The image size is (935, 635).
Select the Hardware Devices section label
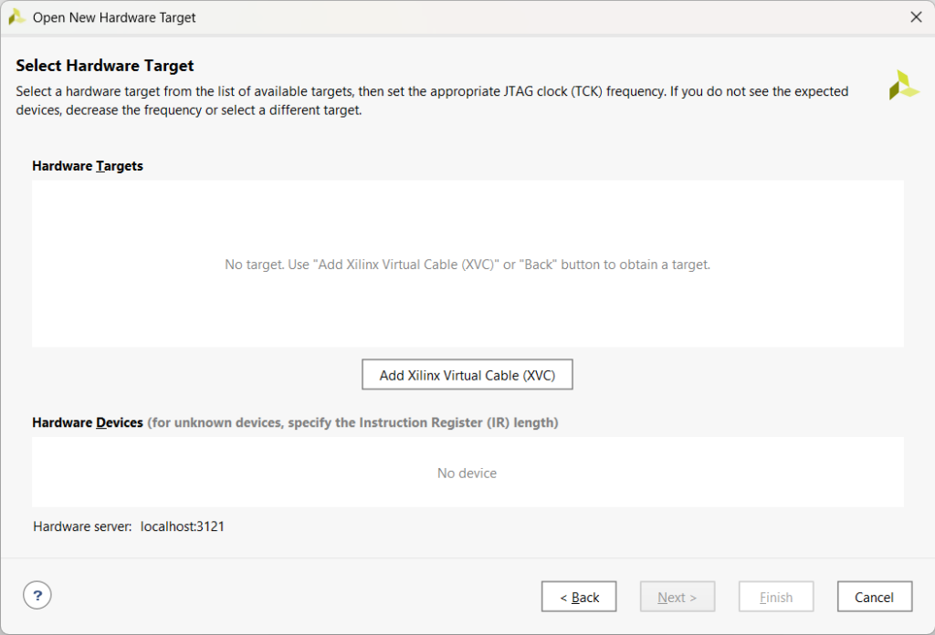[88, 422]
